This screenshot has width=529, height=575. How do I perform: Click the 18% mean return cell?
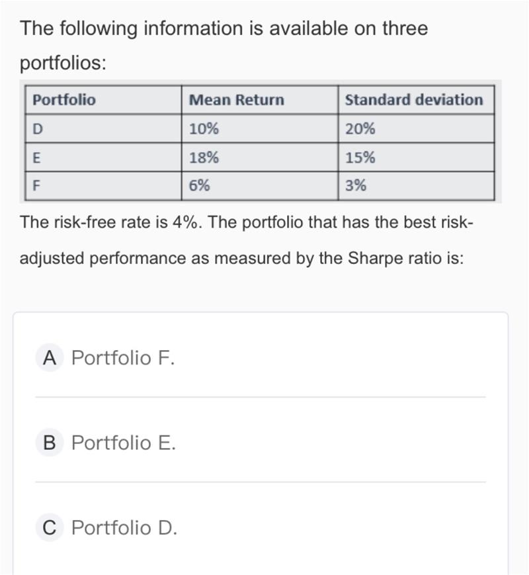204,157
